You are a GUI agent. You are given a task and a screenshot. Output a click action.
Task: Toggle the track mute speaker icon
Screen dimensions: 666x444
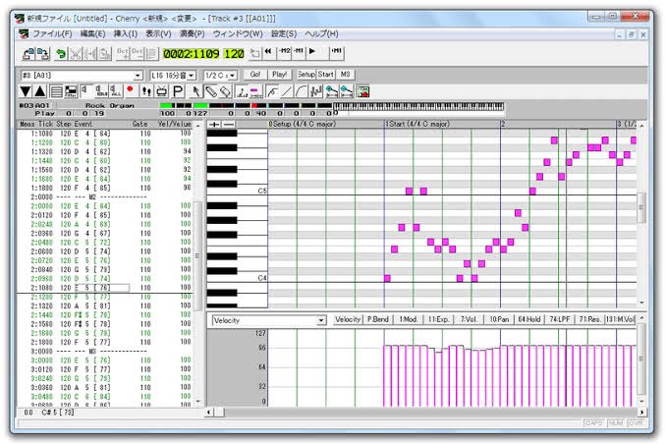coord(85,91)
